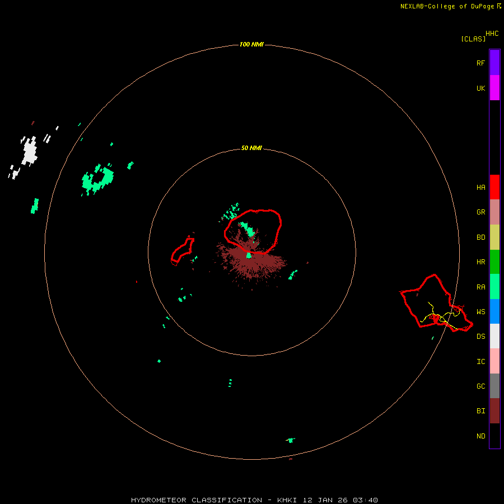This screenshot has width=504, height=504.
Task: Click the 'HA' legend label
Action: click(480, 188)
